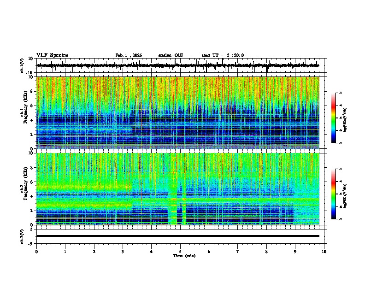Image resolution: width=365 pixels, height=282 pixels.
Task: Click the "-6" tick on ch.2 colorbar
Action: tap(340, 206)
